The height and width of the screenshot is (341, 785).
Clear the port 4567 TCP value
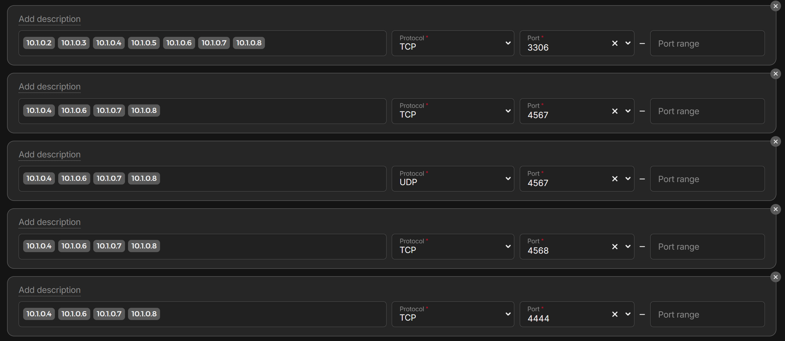point(615,111)
